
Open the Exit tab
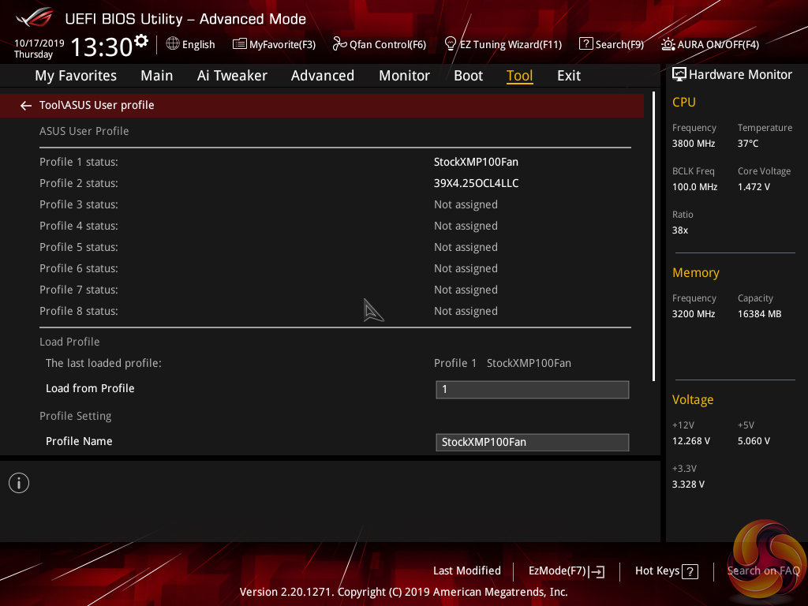click(569, 76)
